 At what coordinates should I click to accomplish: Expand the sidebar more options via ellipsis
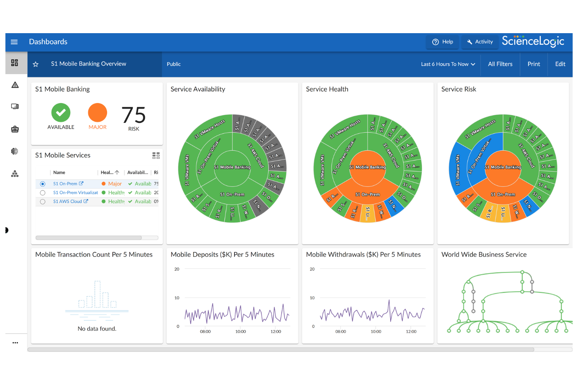pos(15,342)
